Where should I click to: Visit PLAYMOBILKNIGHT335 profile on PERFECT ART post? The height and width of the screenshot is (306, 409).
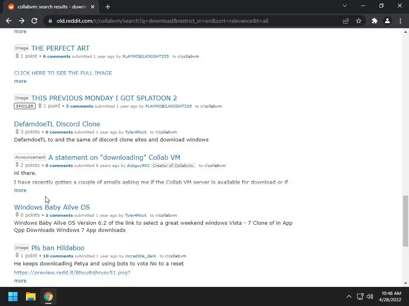click(x=145, y=57)
